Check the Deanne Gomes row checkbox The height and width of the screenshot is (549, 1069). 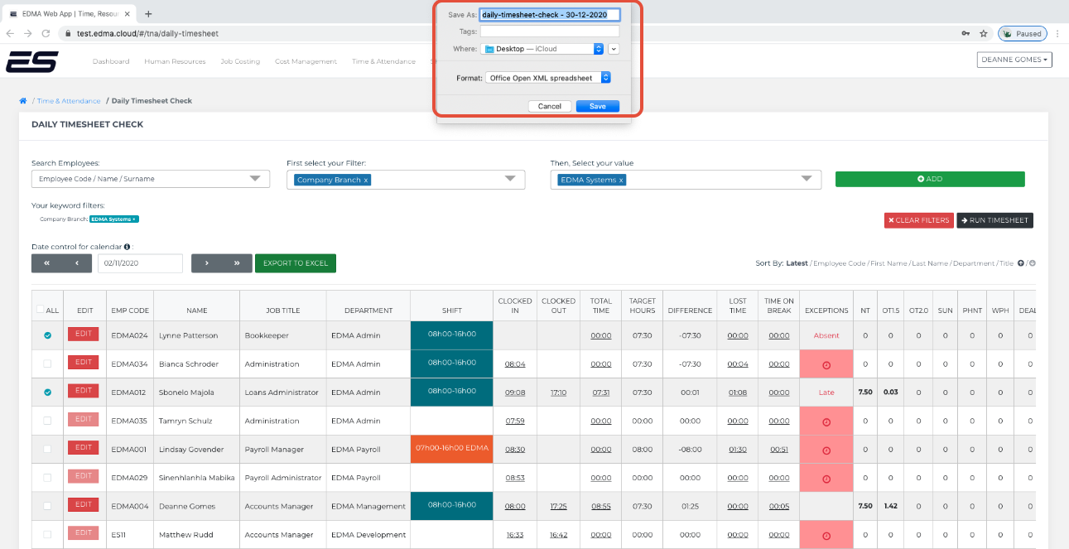pyautogui.click(x=47, y=506)
